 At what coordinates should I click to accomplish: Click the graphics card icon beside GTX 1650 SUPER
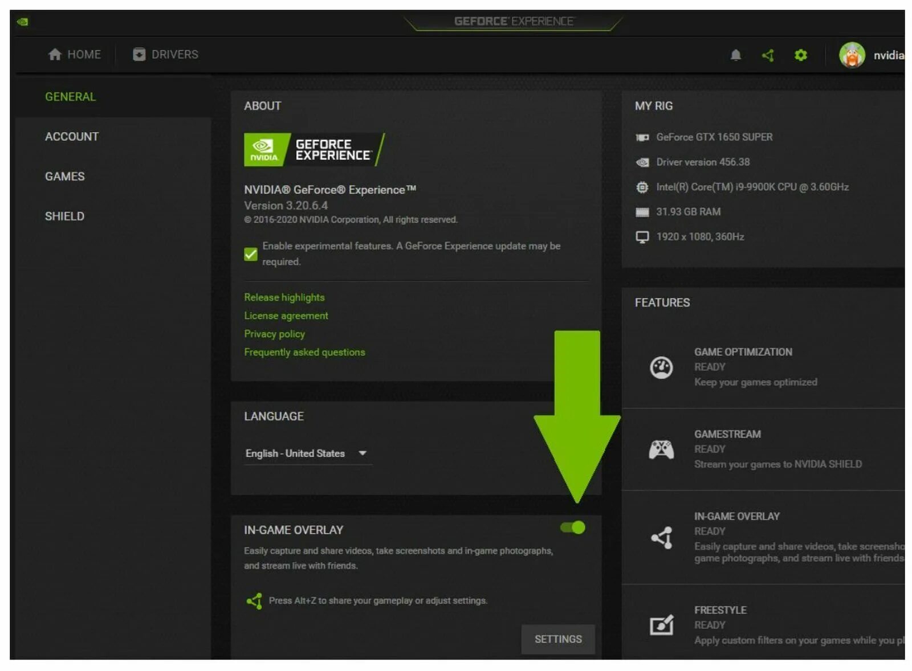(642, 137)
